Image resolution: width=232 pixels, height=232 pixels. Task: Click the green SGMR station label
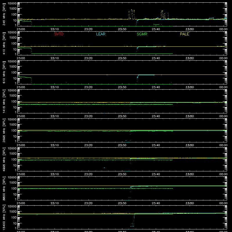(142, 34)
